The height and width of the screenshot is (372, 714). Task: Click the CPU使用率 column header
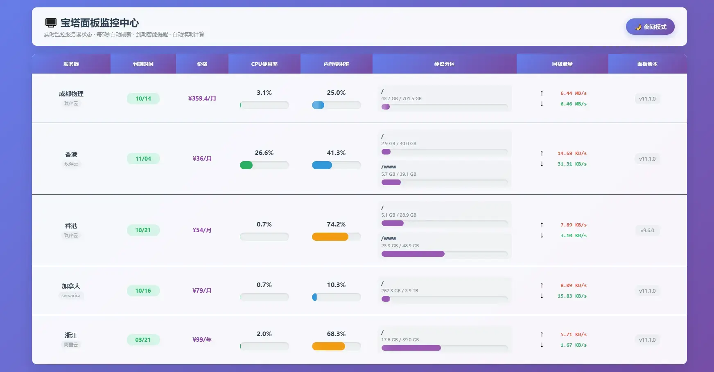(x=264, y=64)
